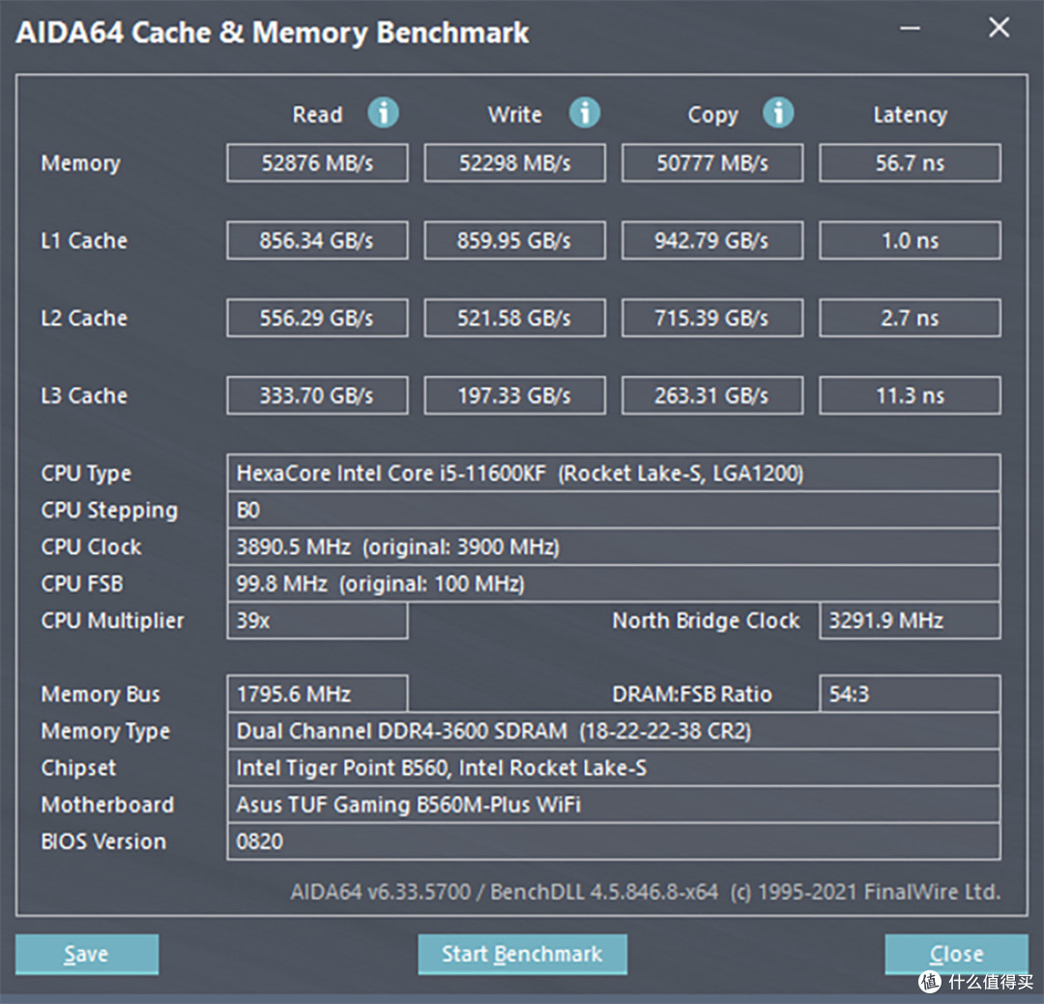
Task: Click the info icon next to Copy
Action: pos(778,112)
